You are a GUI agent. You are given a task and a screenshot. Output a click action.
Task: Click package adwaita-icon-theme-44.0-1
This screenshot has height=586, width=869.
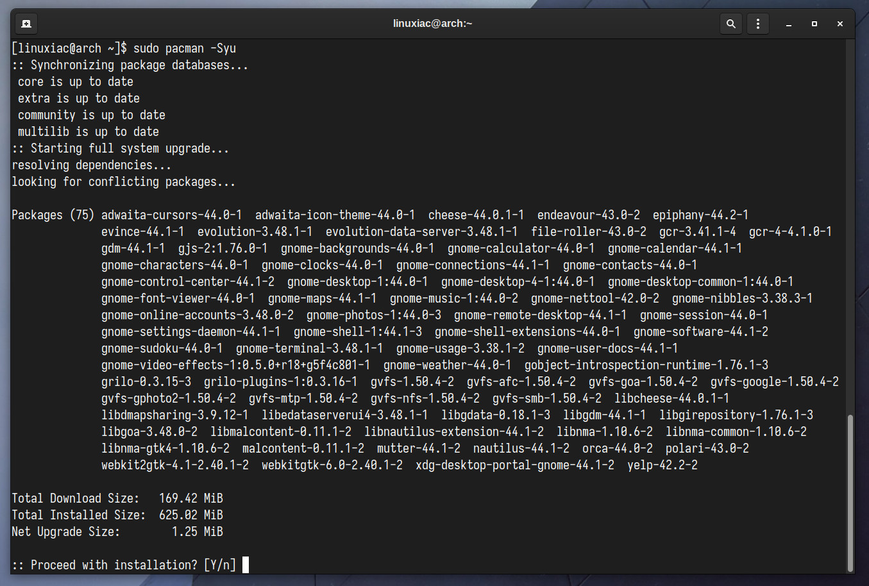tap(335, 215)
